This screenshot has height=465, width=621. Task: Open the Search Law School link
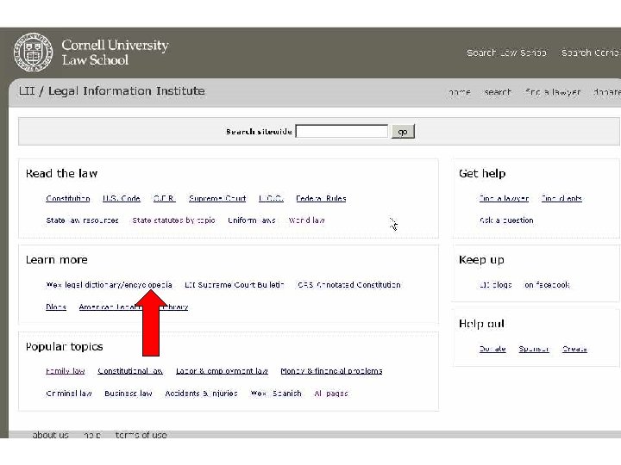(506, 53)
